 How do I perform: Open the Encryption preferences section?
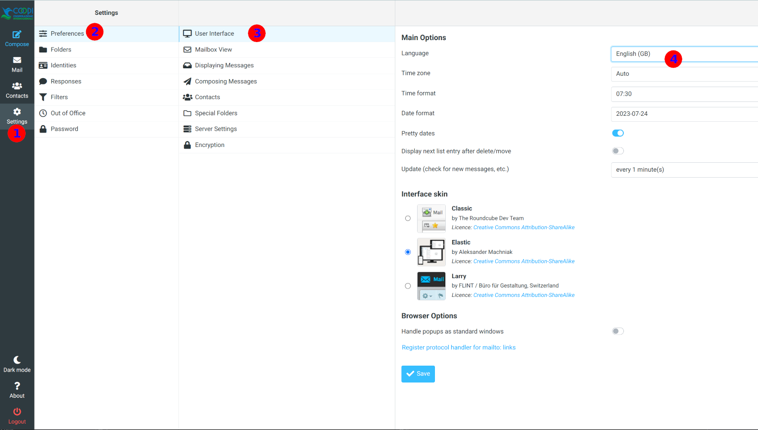[x=209, y=145]
